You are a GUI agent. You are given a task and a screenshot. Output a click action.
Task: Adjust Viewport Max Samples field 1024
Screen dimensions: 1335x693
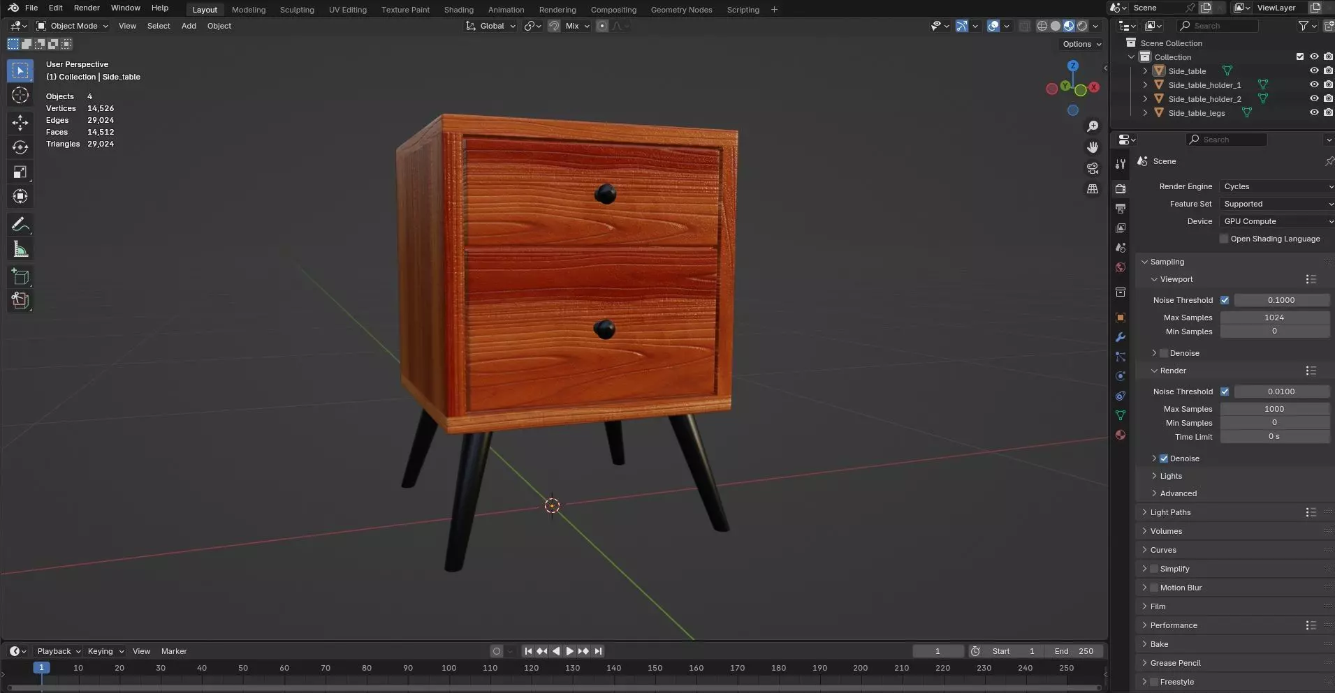coord(1274,318)
